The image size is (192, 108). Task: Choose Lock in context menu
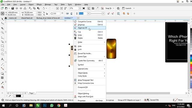point(90,49)
